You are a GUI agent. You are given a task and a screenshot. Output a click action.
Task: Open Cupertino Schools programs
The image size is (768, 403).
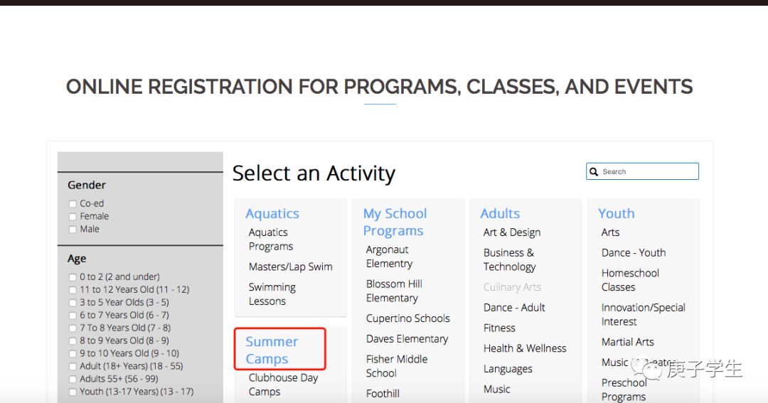tap(408, 318)
